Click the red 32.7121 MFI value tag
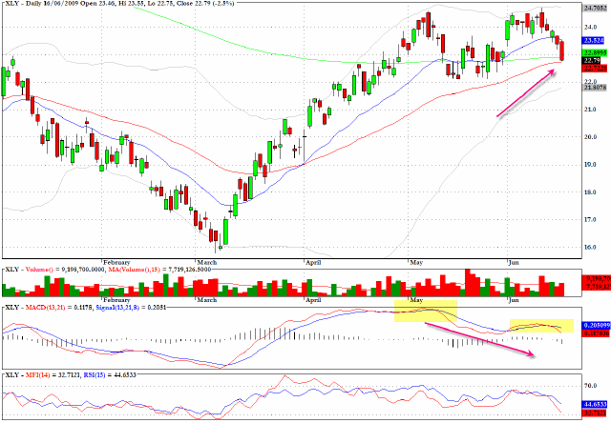The width and height of the screenshot is (611, 423). pyautogui.click(x=594, y=413)
